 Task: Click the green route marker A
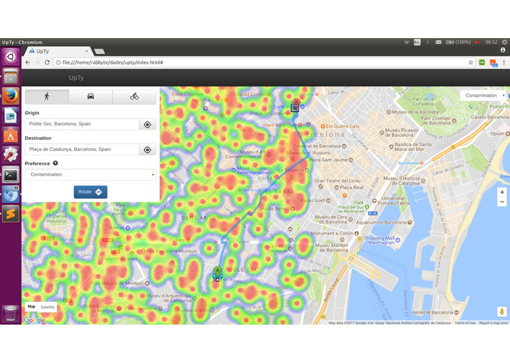(218, 273)
